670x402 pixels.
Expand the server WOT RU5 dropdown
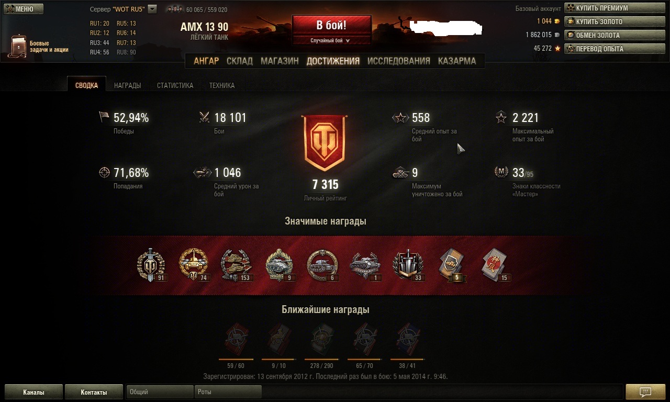point(152,9)
